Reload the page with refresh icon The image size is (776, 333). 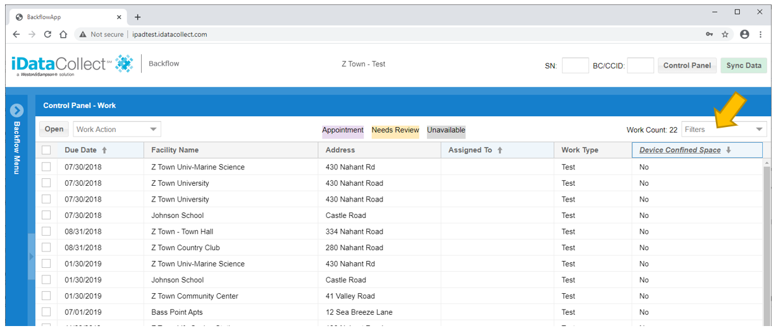click(x=47, y=34)
